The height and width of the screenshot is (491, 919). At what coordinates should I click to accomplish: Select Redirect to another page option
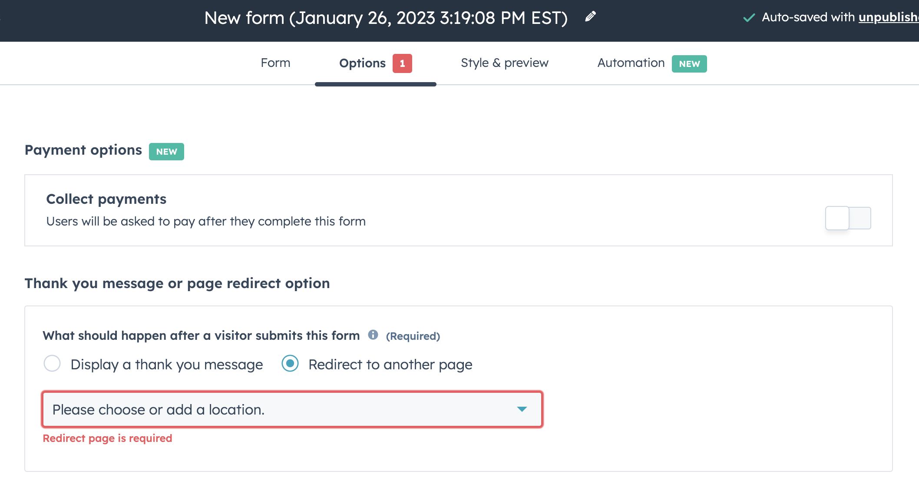(290, 364)
